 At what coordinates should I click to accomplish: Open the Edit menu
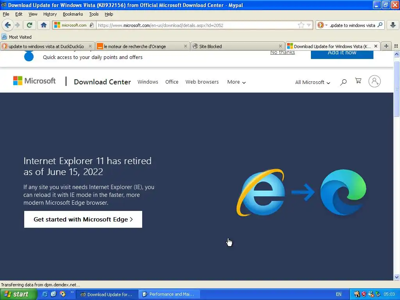[x=19, y=14]
